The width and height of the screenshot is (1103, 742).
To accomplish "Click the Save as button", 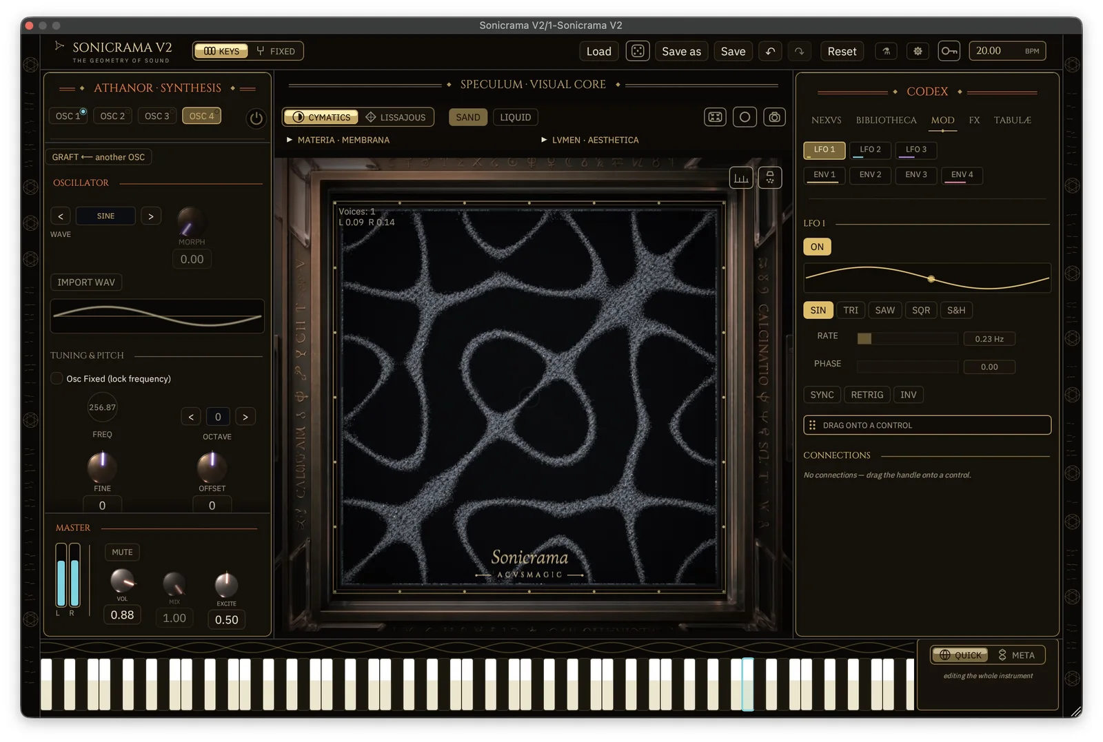I will (681, 51).
